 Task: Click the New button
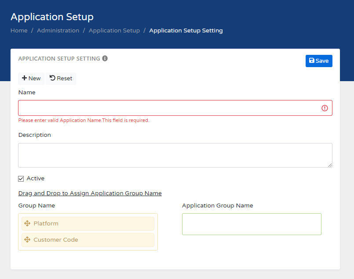(31, 79)
